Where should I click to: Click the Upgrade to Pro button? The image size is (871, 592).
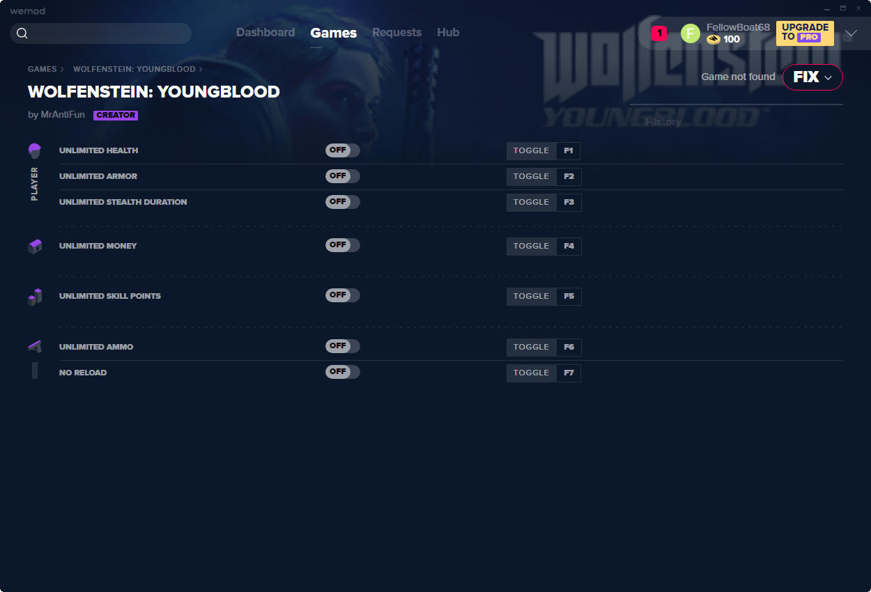pyautogui.click(x=805, y=33)
